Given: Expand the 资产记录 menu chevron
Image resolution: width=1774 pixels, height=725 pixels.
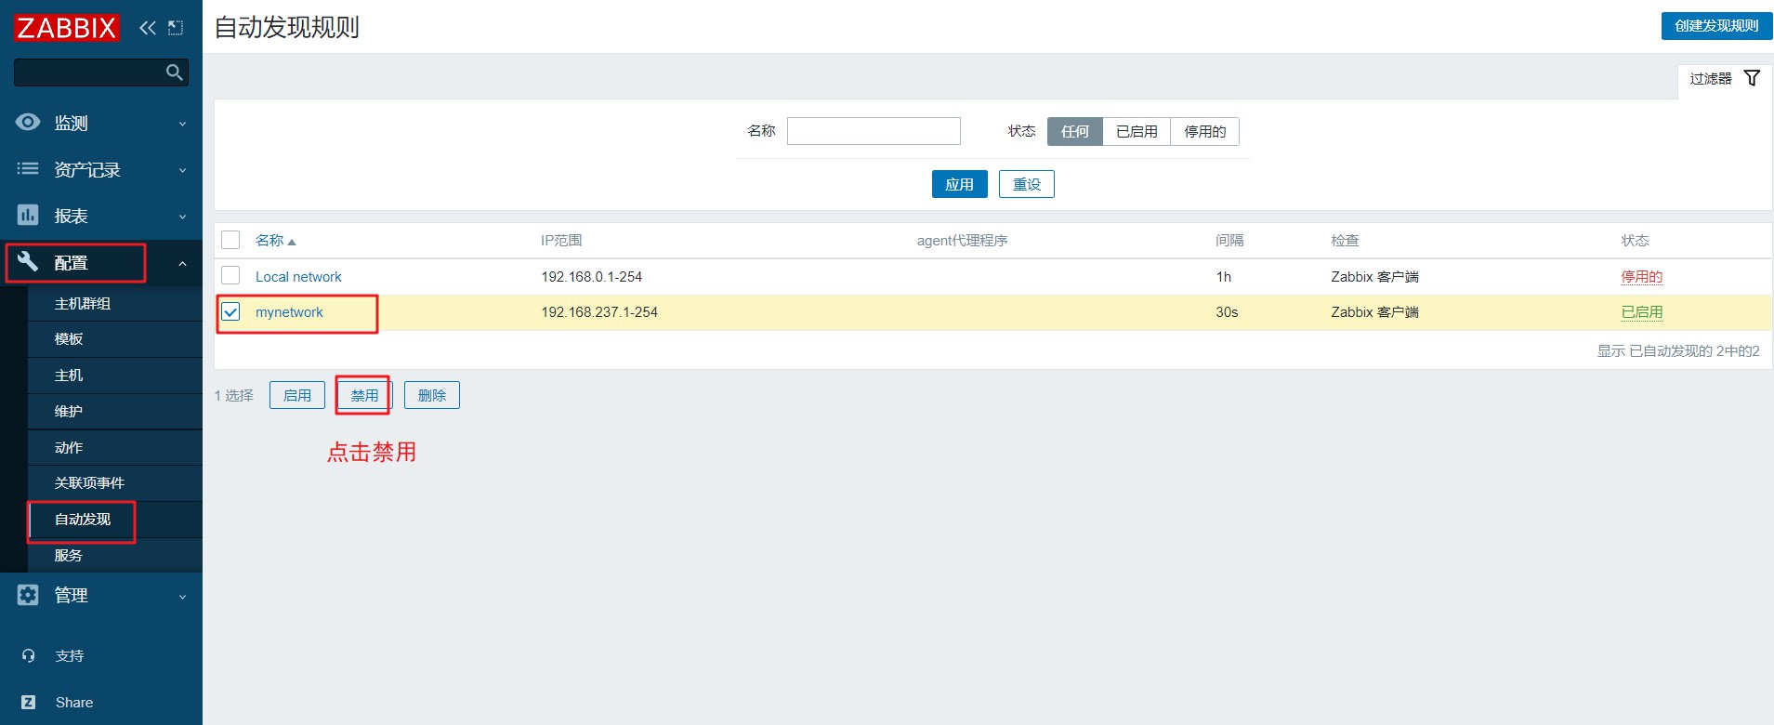Looking at the screenshot, I should coord(182,170).
